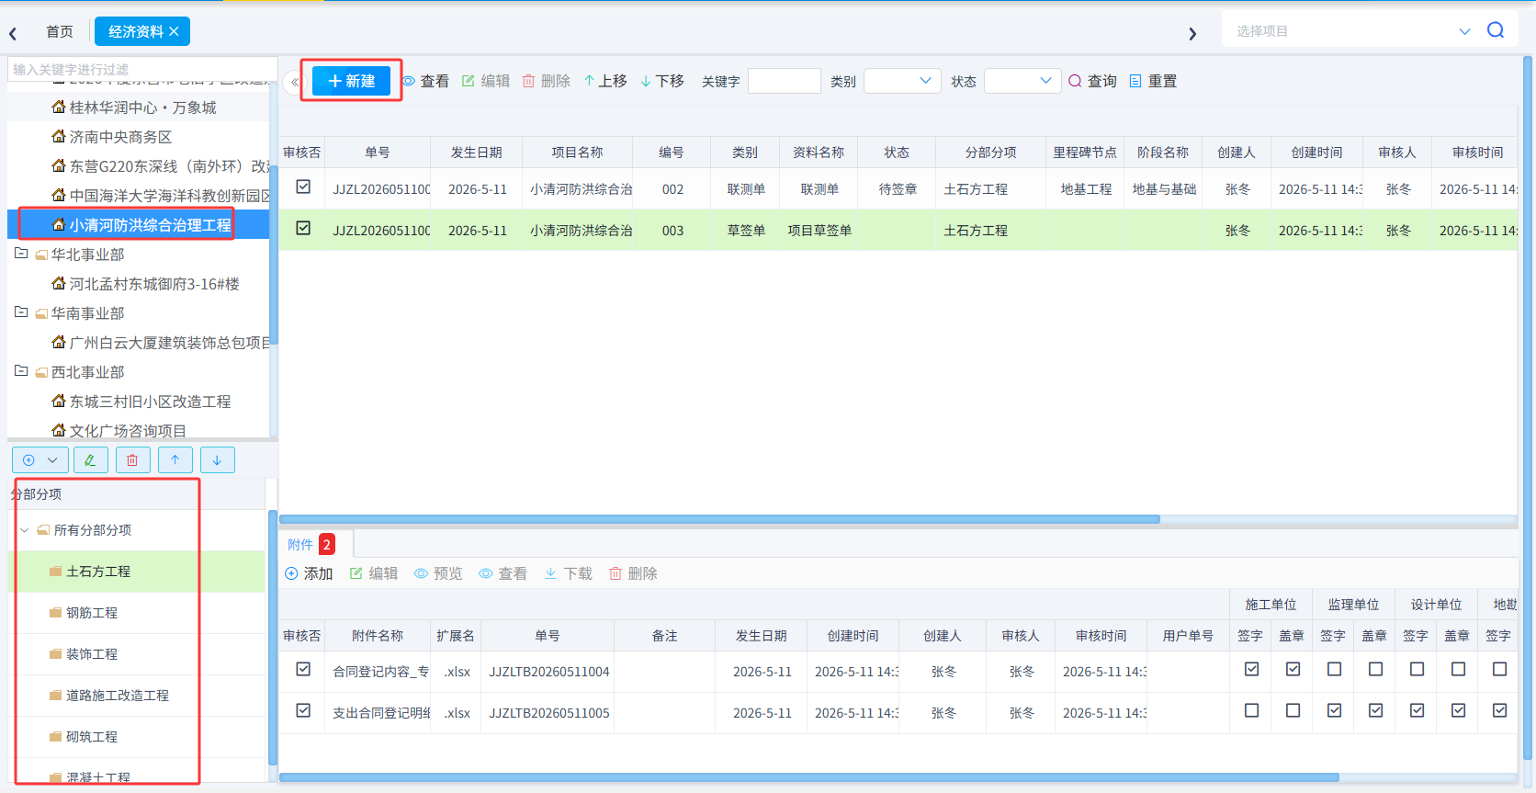This screenshot has width=1536, height=793.
Task: Collapse the 所有分部分项 node
Action: 25,530
